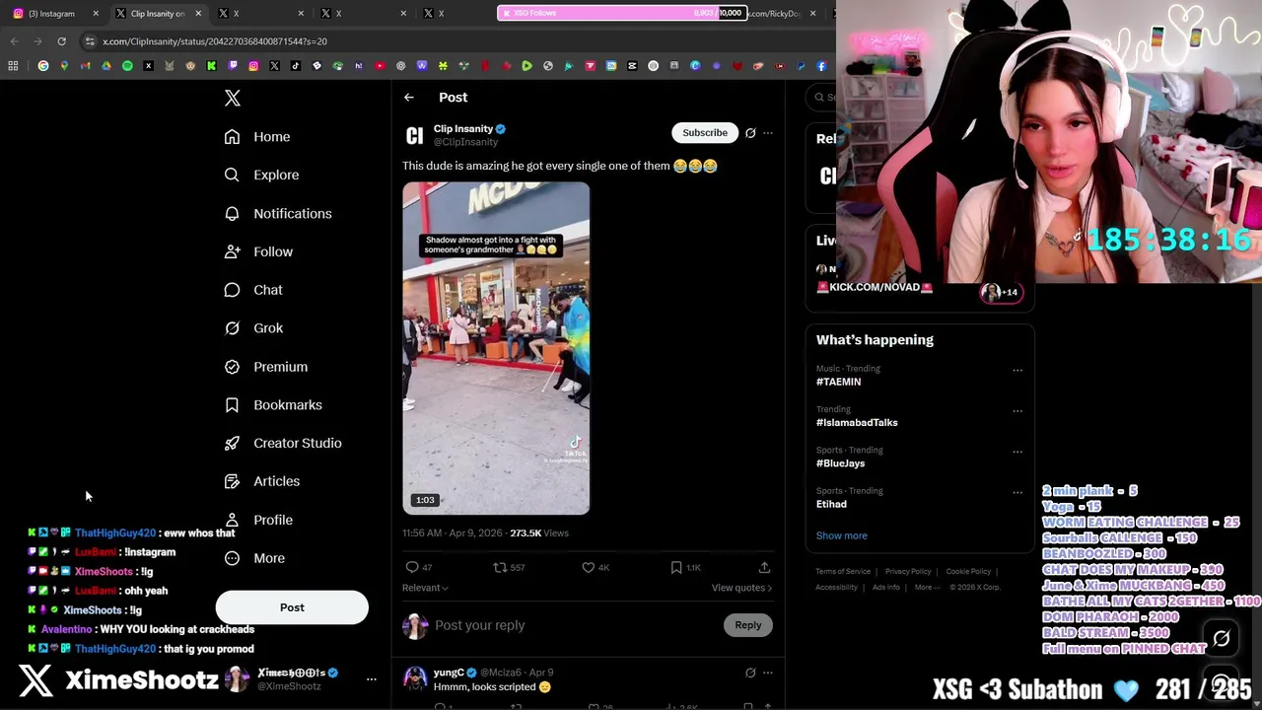Like the post using the 4K heart

click(x=588, y=567)
